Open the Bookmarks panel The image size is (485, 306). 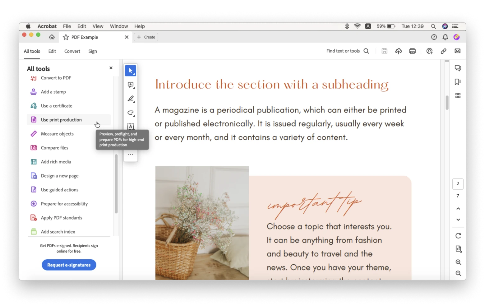click(x=457, y=82)
